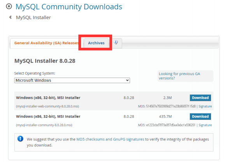The height and width of the screenshot is (165, 232).
Task: Click version 8.0.28 in the 2.3M row
Action: coord(129,98)
